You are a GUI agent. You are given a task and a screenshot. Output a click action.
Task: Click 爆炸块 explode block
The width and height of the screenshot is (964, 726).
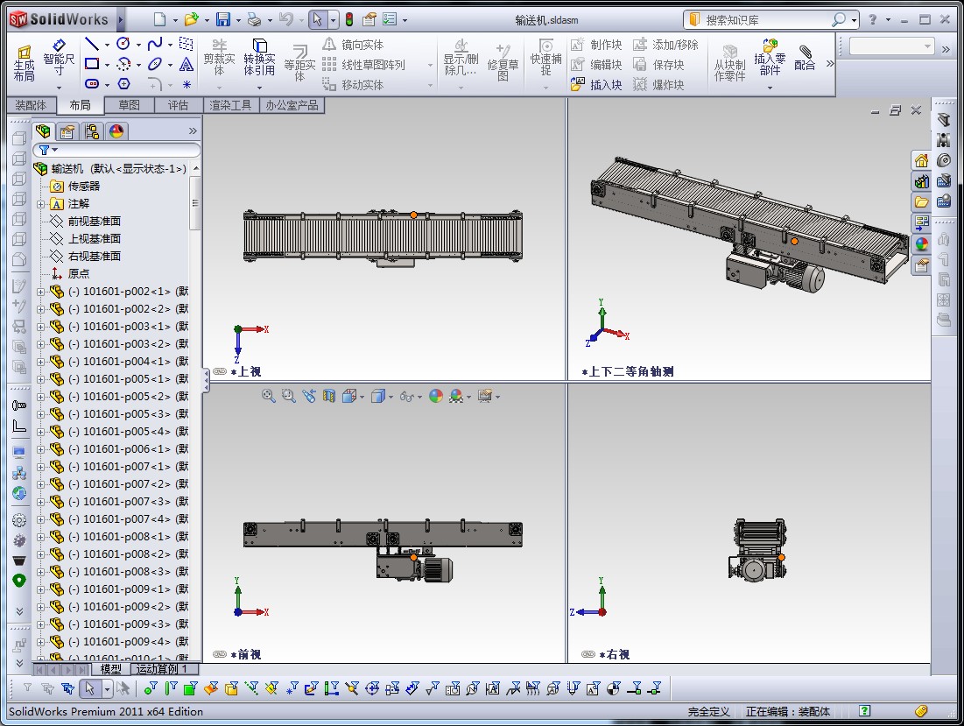[658, 85]
